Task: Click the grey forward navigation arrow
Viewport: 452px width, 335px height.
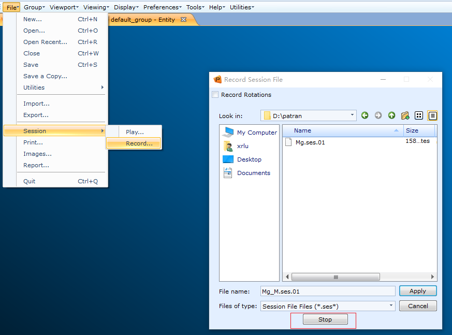Action: [378, 115]
